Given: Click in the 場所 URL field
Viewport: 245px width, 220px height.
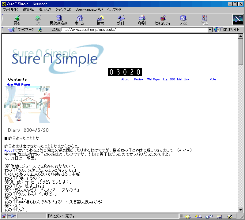Looking at the screenshot, I should (134, 30).
